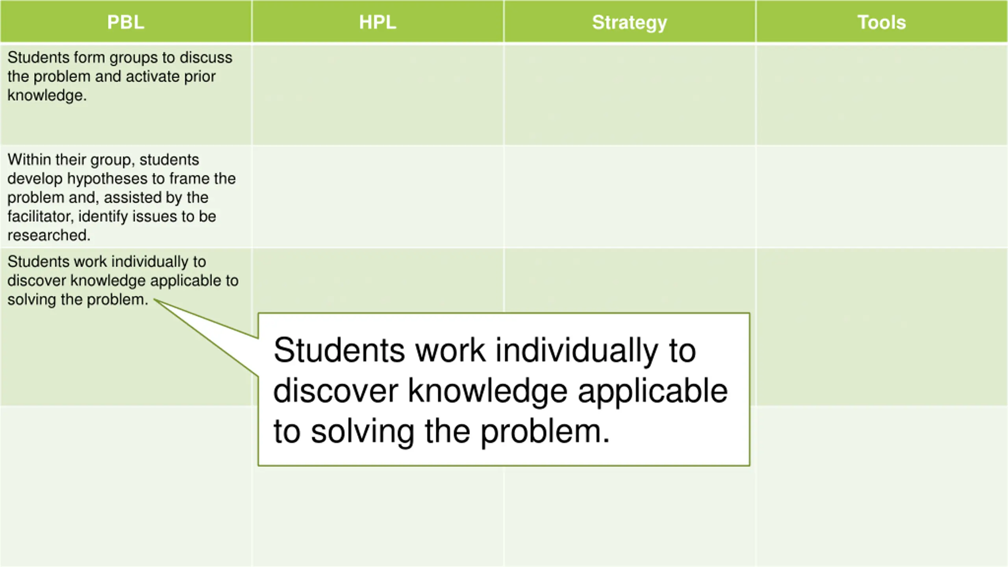
Task: Click empty HPL cell beside 'Within their group'
Action: coord(378,197)
